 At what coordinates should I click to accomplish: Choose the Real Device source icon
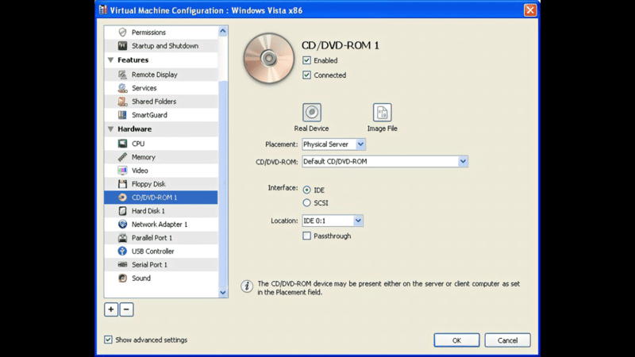(x=312, y=112)
